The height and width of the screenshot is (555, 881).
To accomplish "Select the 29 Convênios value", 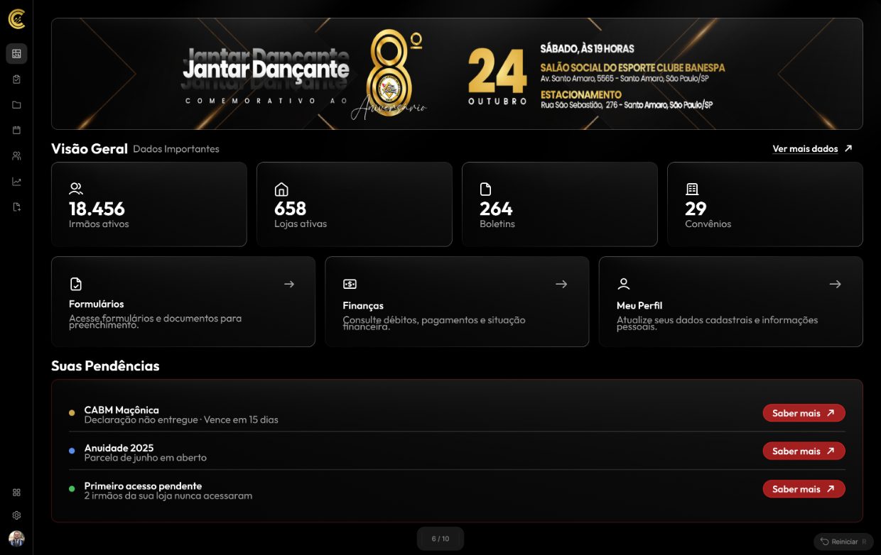I will 696,209.
